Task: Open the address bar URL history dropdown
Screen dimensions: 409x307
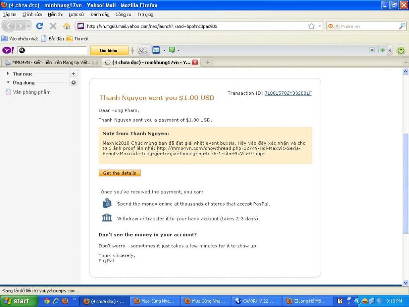Action: (320, 26)
